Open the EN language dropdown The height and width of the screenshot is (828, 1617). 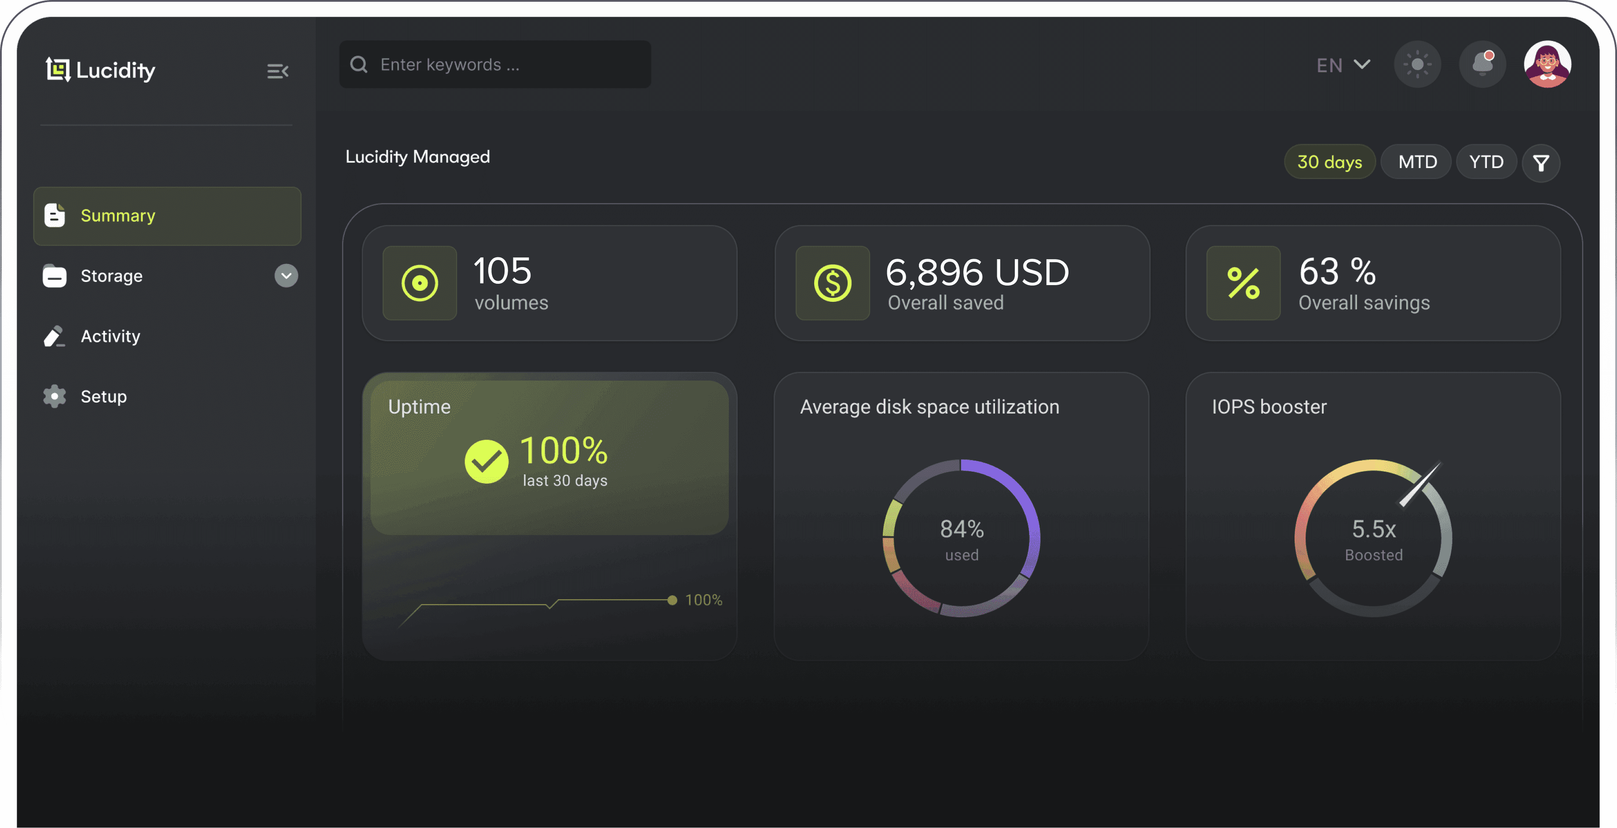[1343, 65]
